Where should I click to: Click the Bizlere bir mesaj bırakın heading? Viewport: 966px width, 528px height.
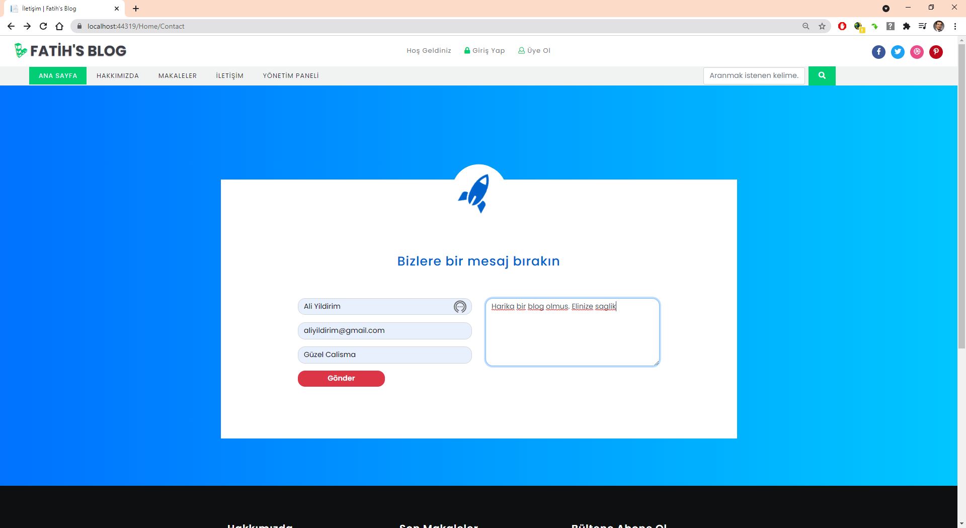pos(478,261)
